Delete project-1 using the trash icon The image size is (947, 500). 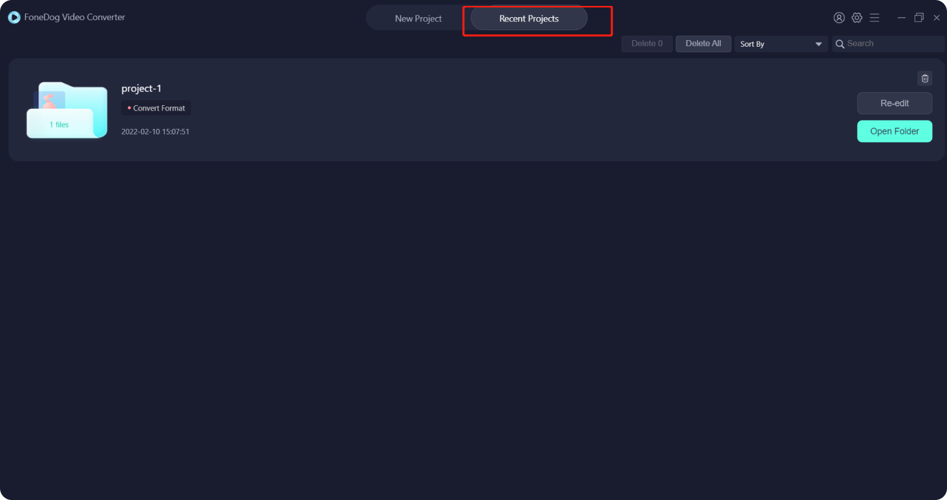925,79
